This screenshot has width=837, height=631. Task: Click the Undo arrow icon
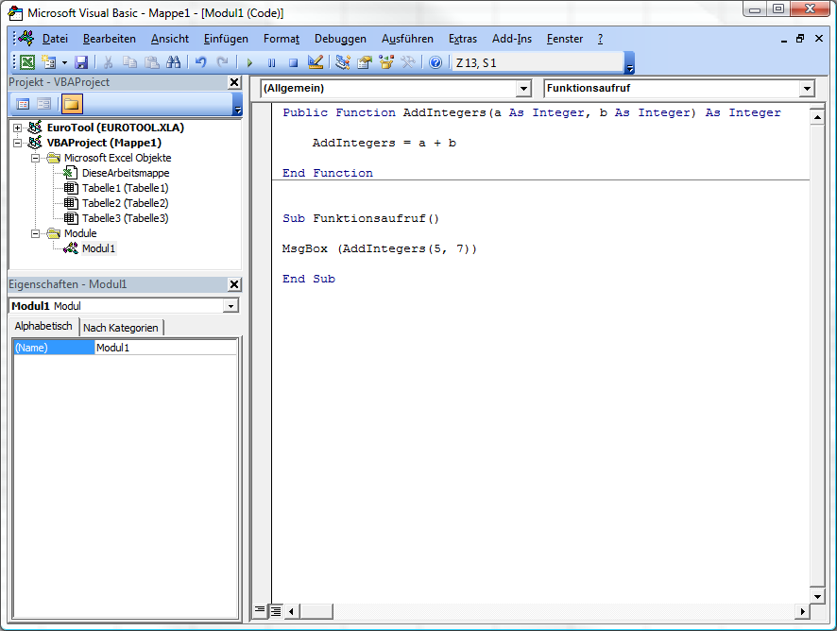200,62
